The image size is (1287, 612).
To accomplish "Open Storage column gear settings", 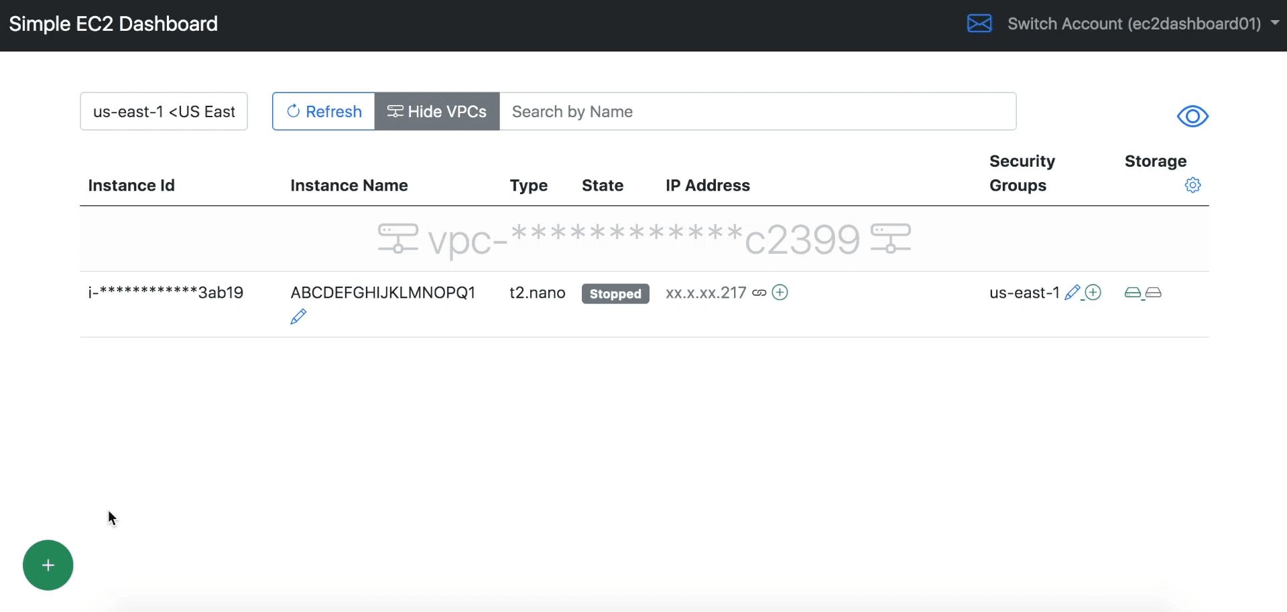I will (x=1192, y=185).
